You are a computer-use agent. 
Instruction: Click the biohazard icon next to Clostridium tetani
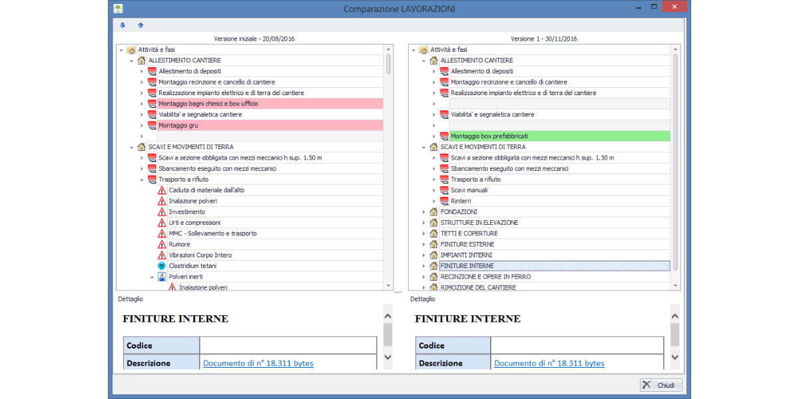tap(162, 266)
